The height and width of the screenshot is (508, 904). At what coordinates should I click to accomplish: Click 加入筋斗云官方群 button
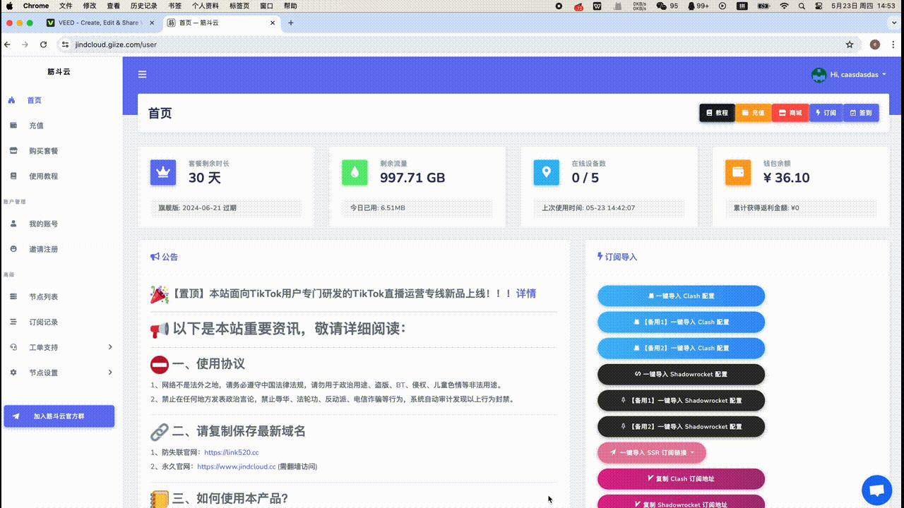[59, 416]
